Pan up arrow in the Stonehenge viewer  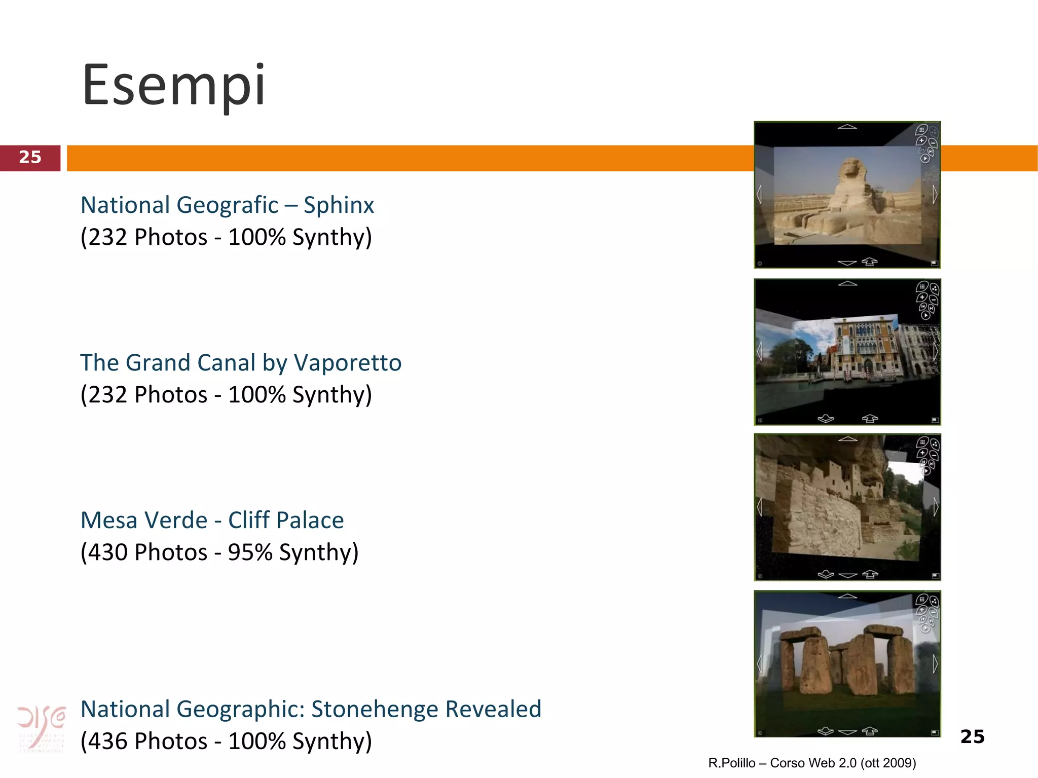click(847, 596)
